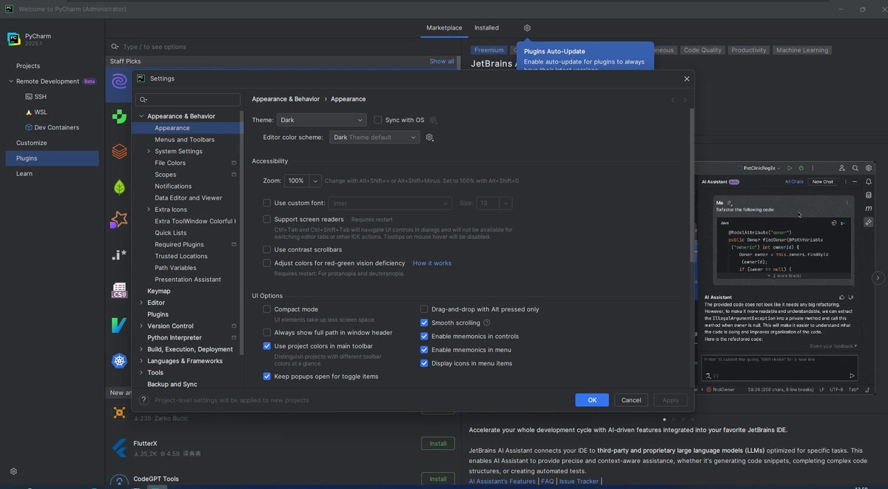Click the Productivity category tag
Image resolution: width=888 pixels, height=489 pixels.
pyautogui.click(x=749, y=50)
